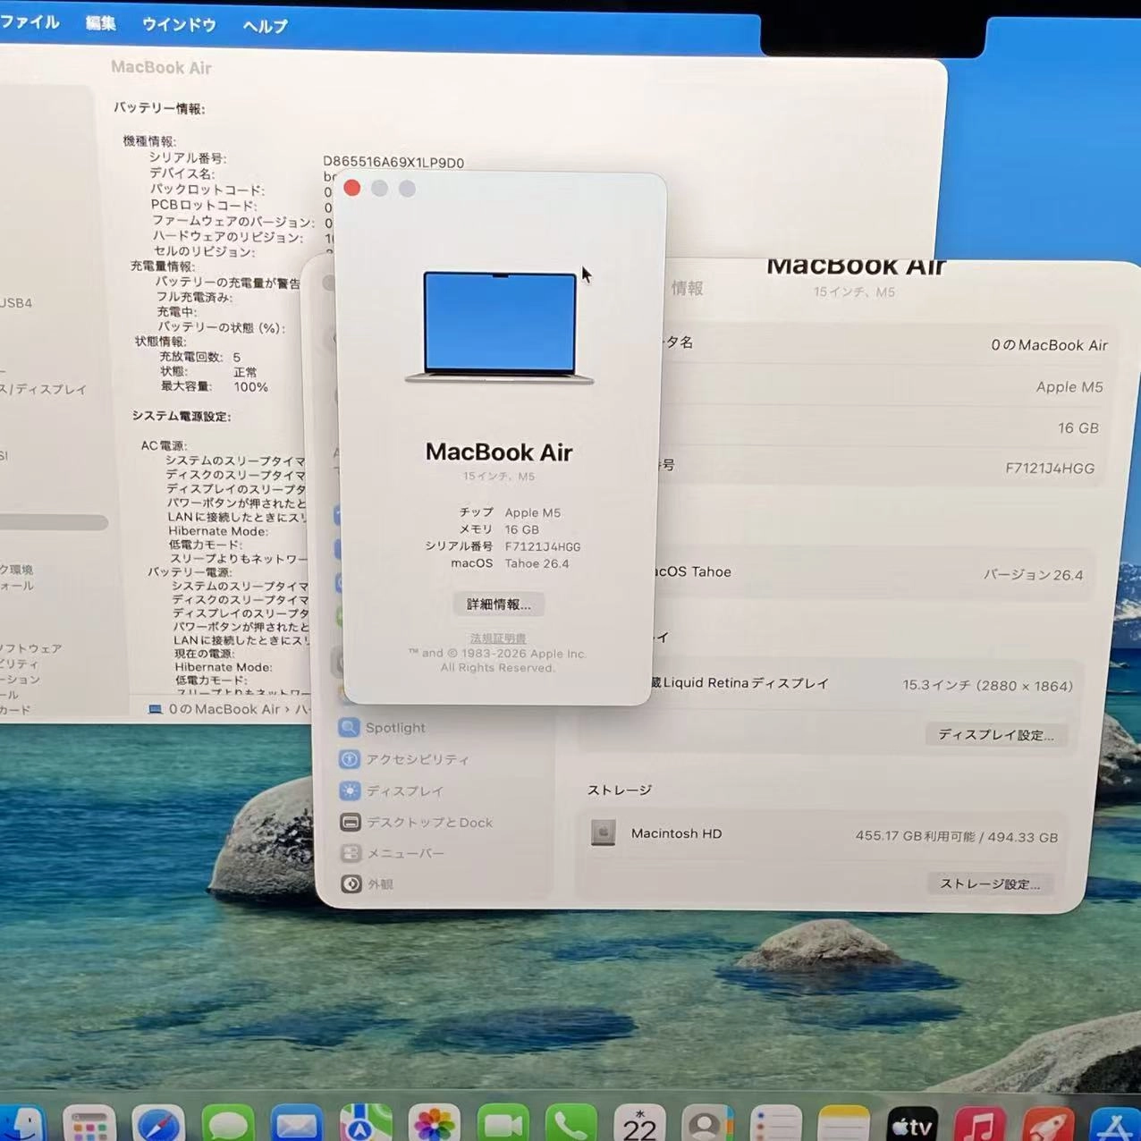Select アクセシビリティ in the settings sidebar
This screenshot has width=1141, height=1141.
pos(418,758)
